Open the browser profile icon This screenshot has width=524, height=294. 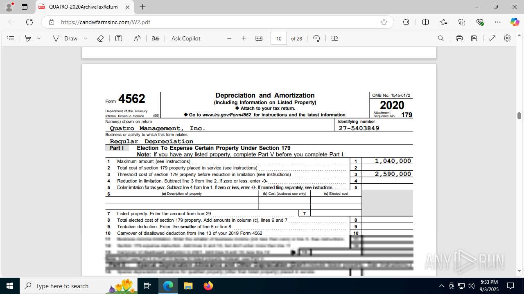9,7
